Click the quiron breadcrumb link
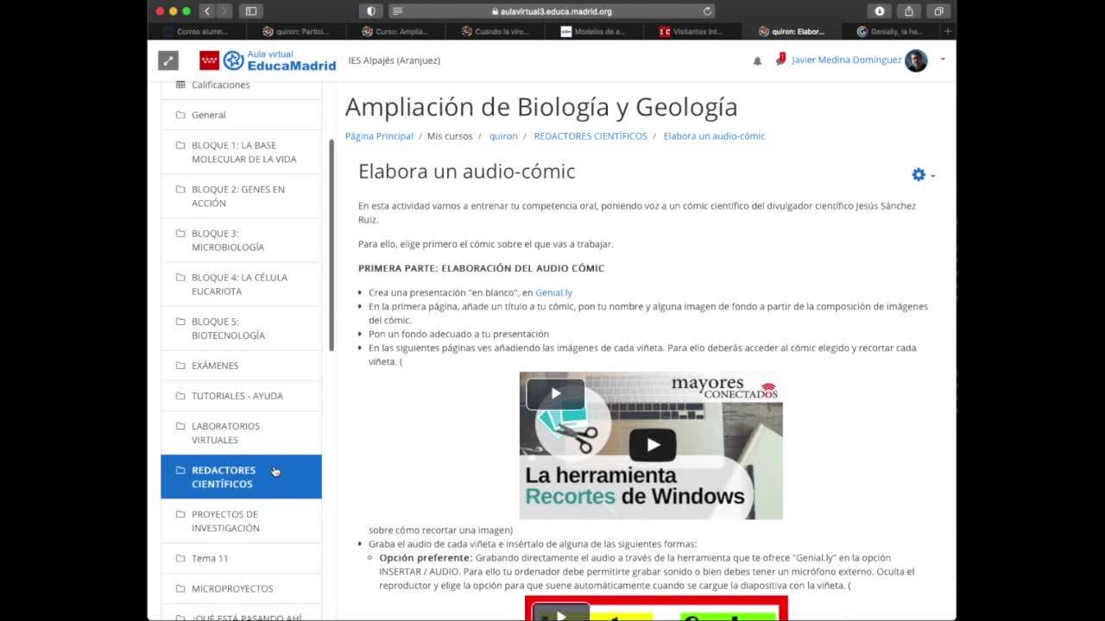Screen dimensions: 1105x621 [503, 136]
